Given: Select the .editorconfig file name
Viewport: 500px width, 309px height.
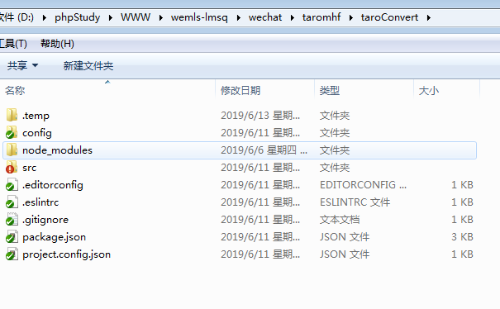Looking at the screenshot, I should (53, 185).
